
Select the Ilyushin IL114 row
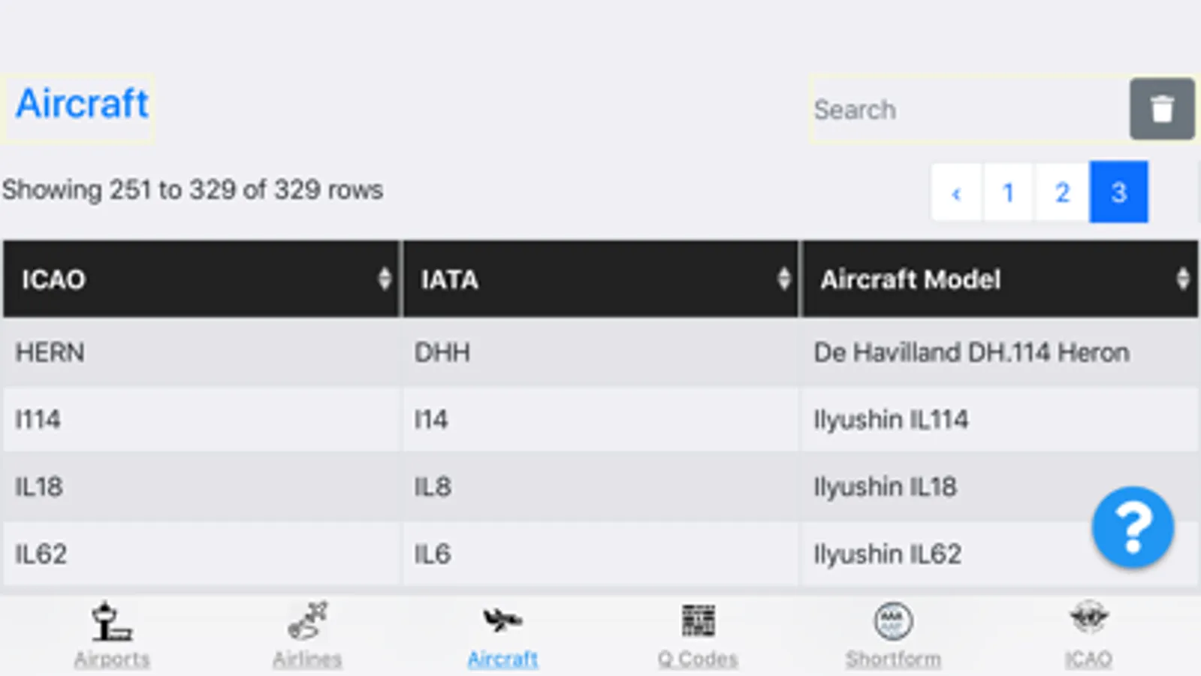coord(891,419)
